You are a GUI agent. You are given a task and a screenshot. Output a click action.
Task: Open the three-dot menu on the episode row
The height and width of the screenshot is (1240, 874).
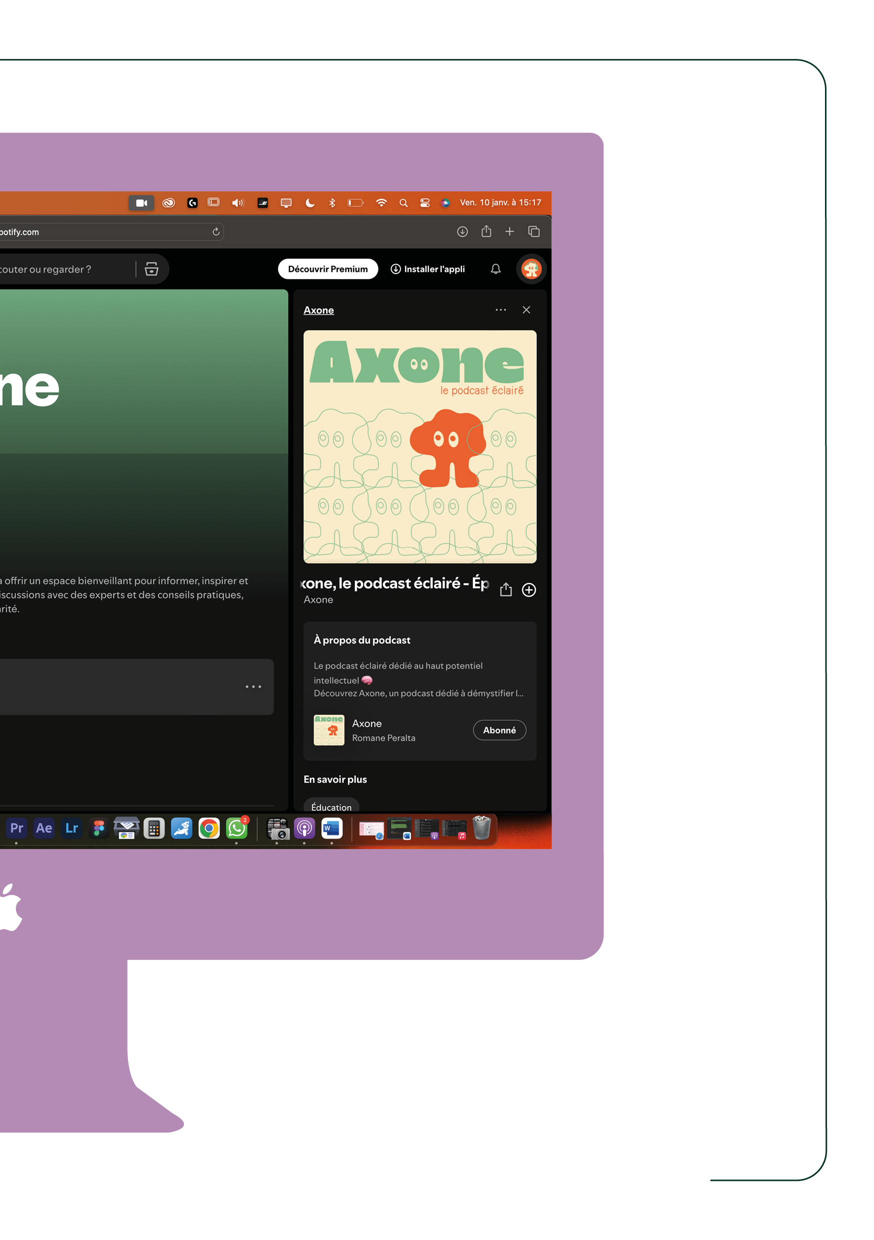pyautogui.click(x=253, y=687)
